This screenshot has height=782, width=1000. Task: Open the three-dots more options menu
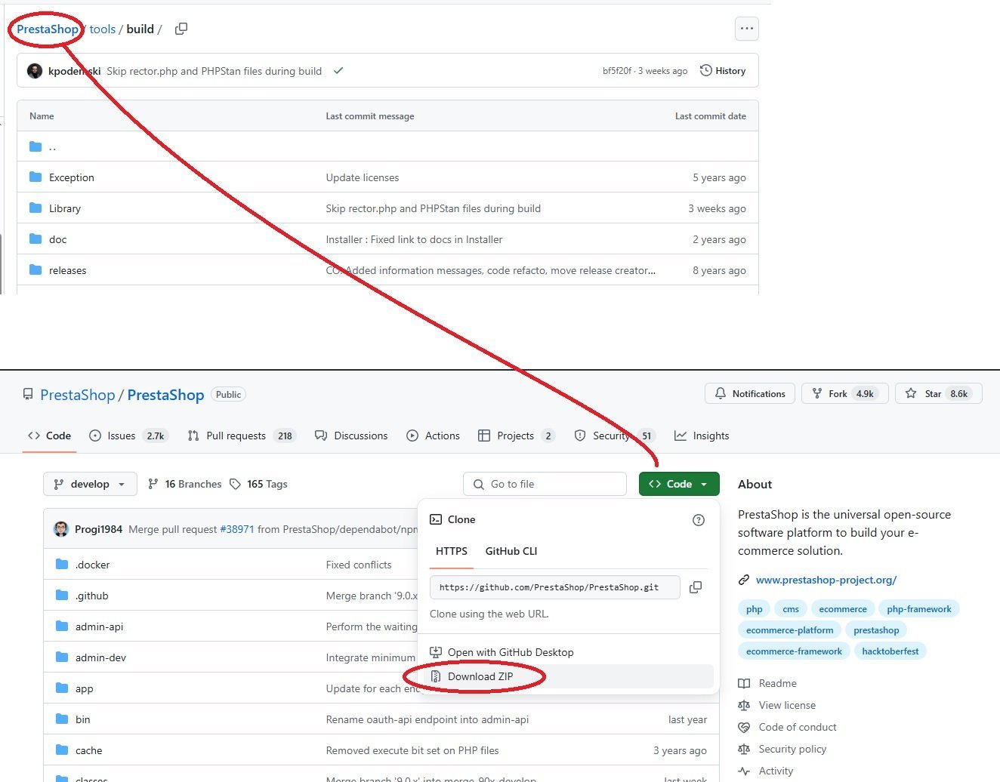747,29
